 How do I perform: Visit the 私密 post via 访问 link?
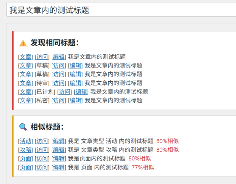(x=59, y=100)
